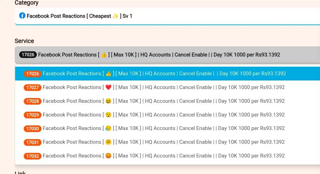This screenshot has height=174, width=320.
Task: Click the thumbs up emoji in Service box
Action: point(104,55)
